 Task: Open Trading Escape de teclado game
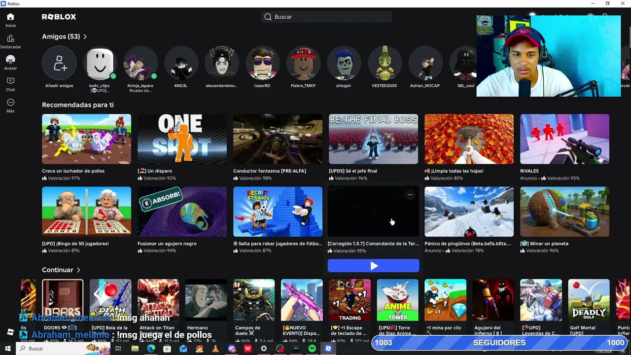(350, 300)
